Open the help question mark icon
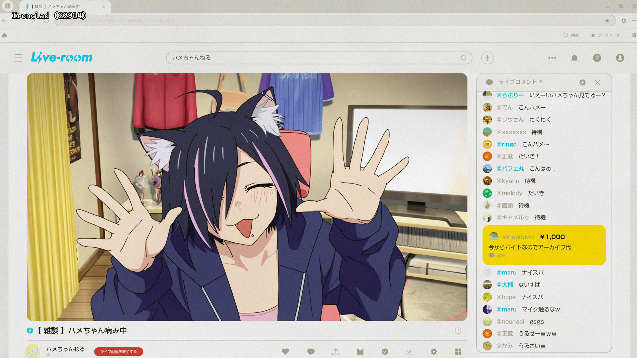Viewport: 637px width, 358px height. click(597, 58)
